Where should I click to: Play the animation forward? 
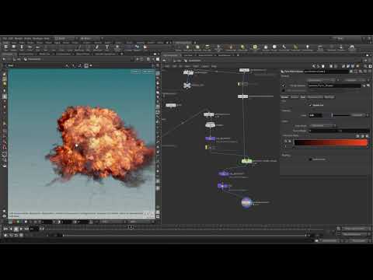point(21,229)
